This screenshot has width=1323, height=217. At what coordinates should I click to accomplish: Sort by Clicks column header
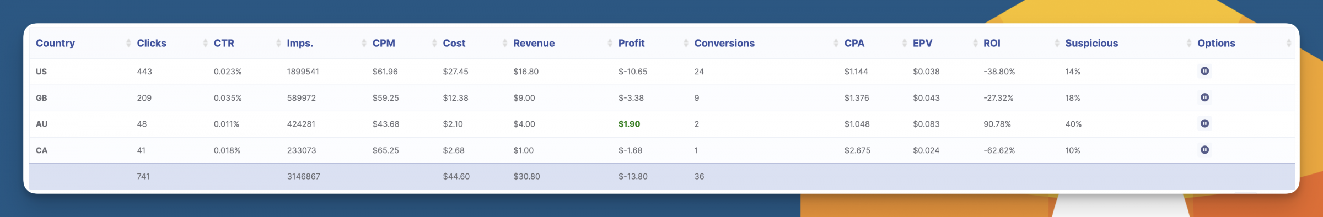click(152, 43)
